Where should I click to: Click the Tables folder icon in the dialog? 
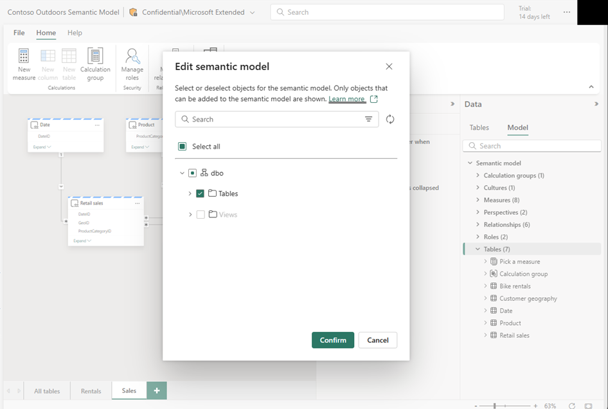pos(212,193)
